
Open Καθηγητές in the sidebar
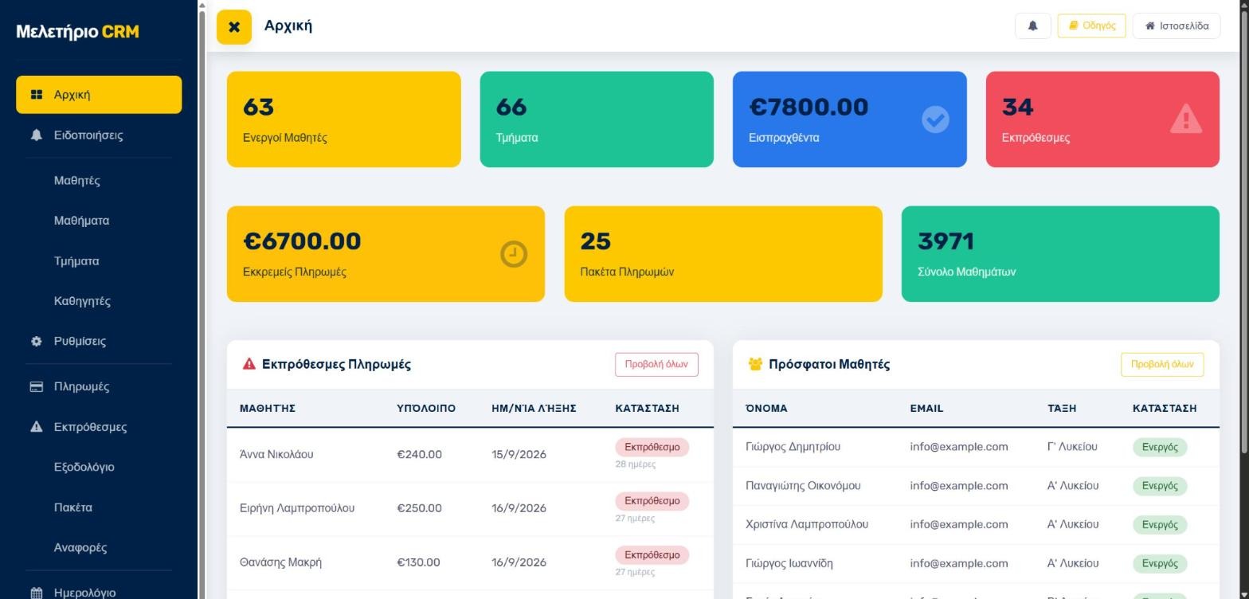coord(99,301)
